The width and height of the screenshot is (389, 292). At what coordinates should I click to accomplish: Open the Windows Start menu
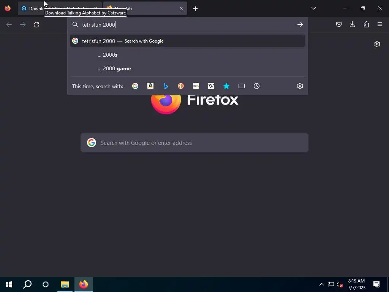click(9, 284)
